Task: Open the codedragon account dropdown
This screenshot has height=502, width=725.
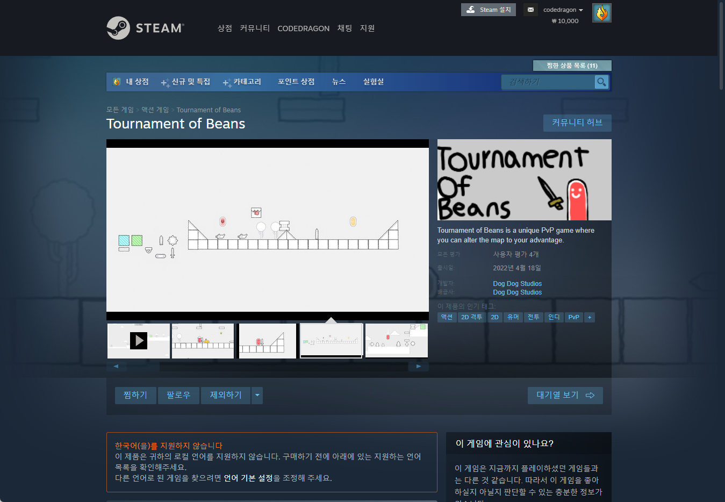Action: [563, 10]
